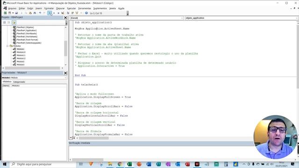
Task: Click the Windows Start button
Action: pos(5,164)
